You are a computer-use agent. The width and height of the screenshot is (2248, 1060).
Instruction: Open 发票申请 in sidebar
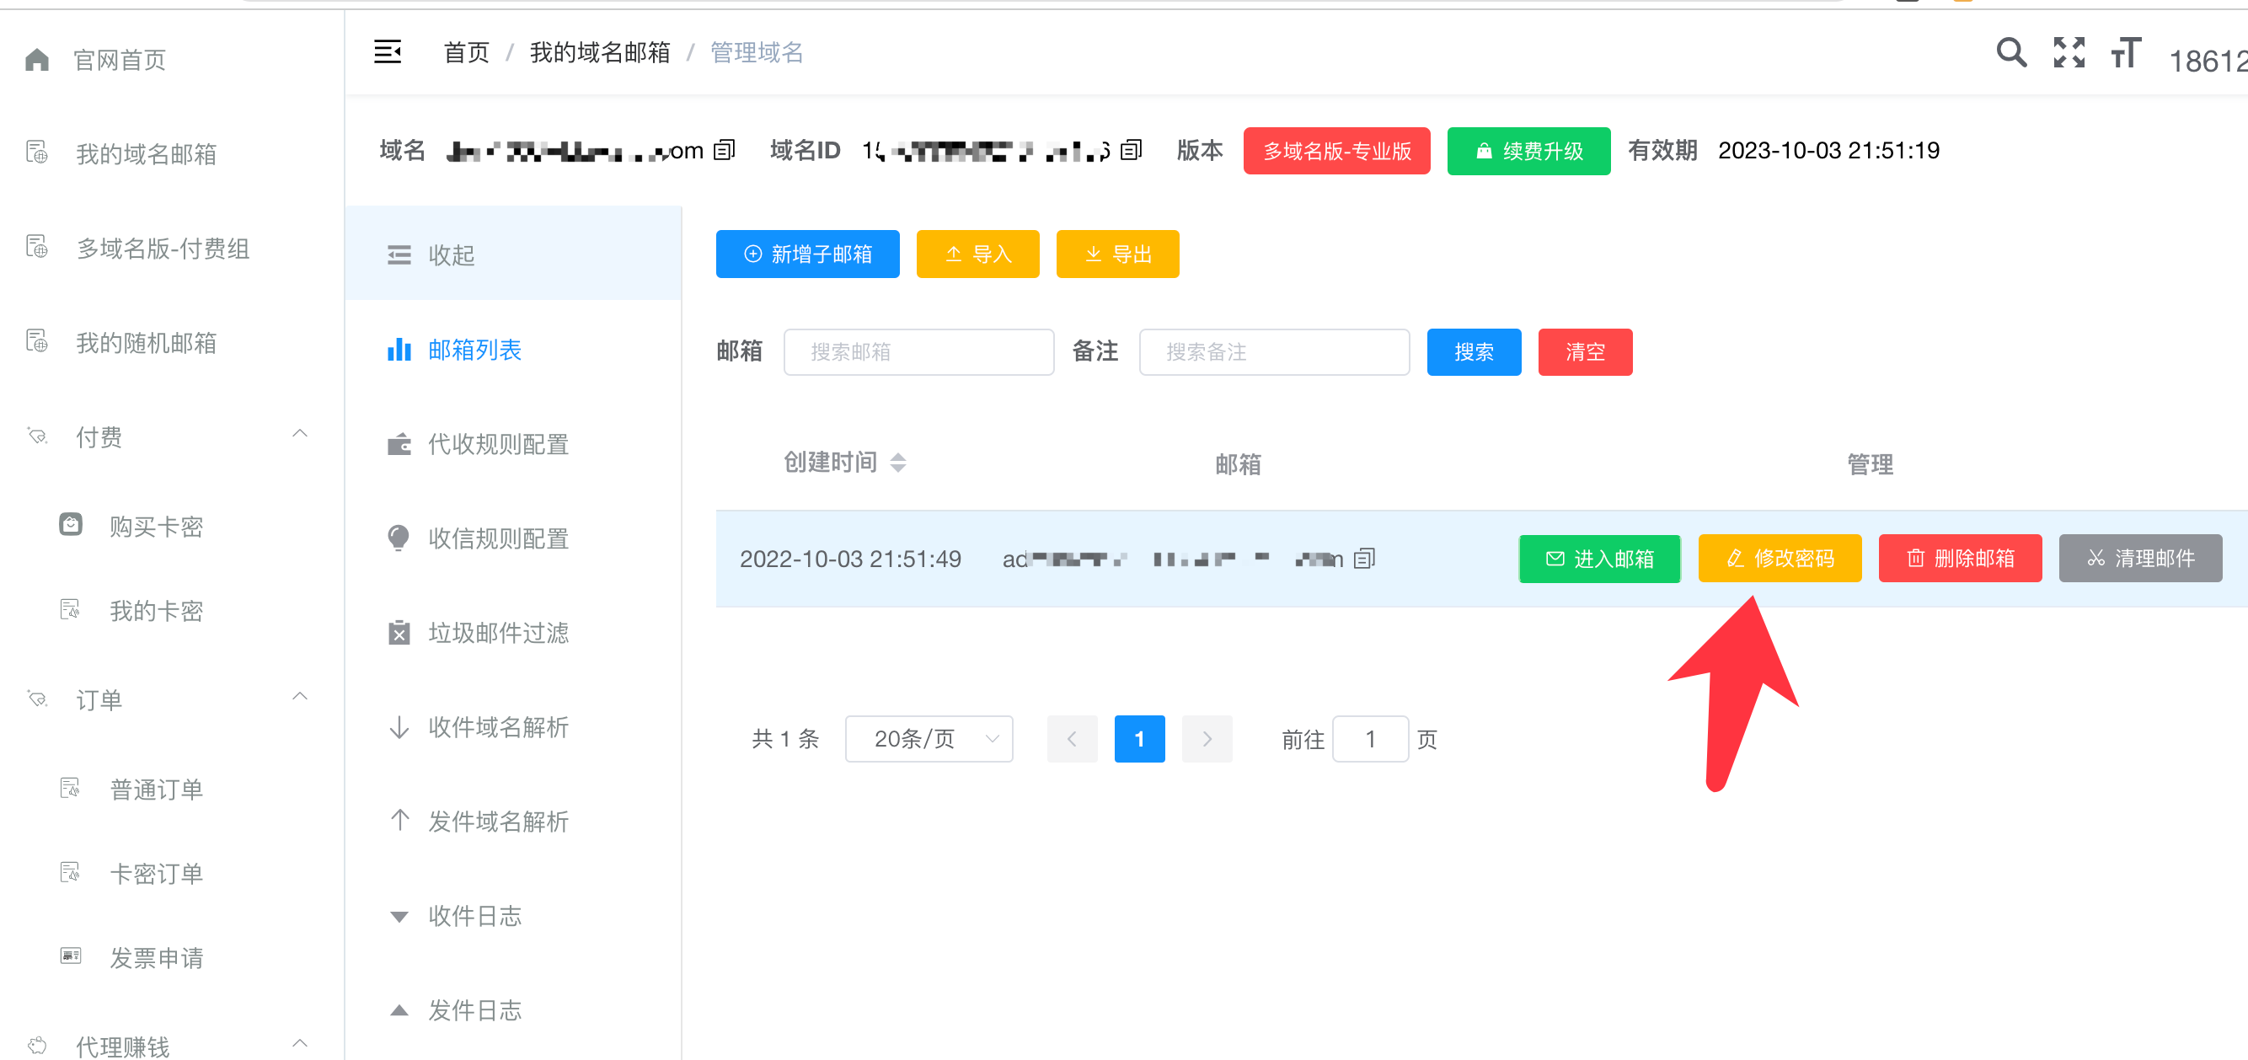pyautogui.click(x=156, y=958)
